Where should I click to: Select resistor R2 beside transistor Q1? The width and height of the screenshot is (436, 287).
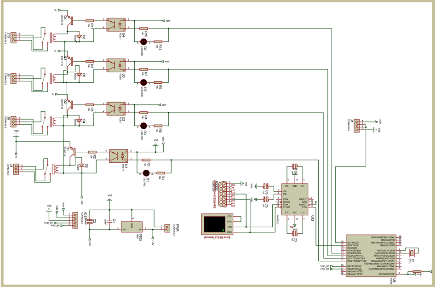(92, 152)
